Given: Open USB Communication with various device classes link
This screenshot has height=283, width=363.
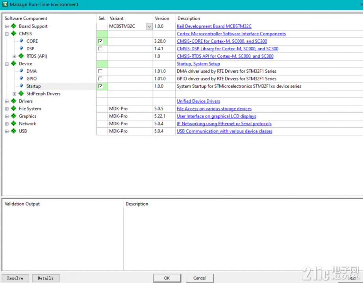Looking at the screenshot, I should 224,131.
